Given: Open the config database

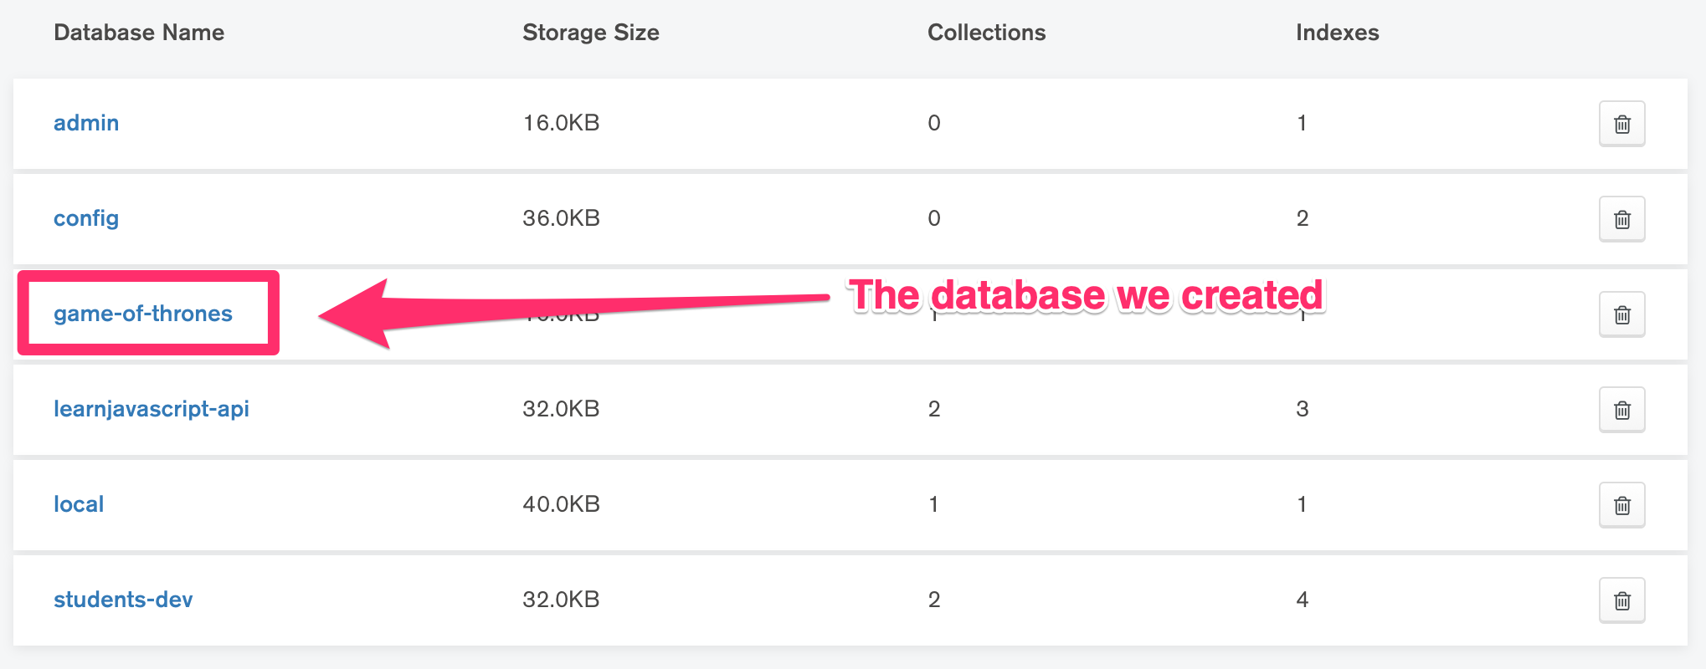Looking at the screenshot, I should click(x=85, y=218).
